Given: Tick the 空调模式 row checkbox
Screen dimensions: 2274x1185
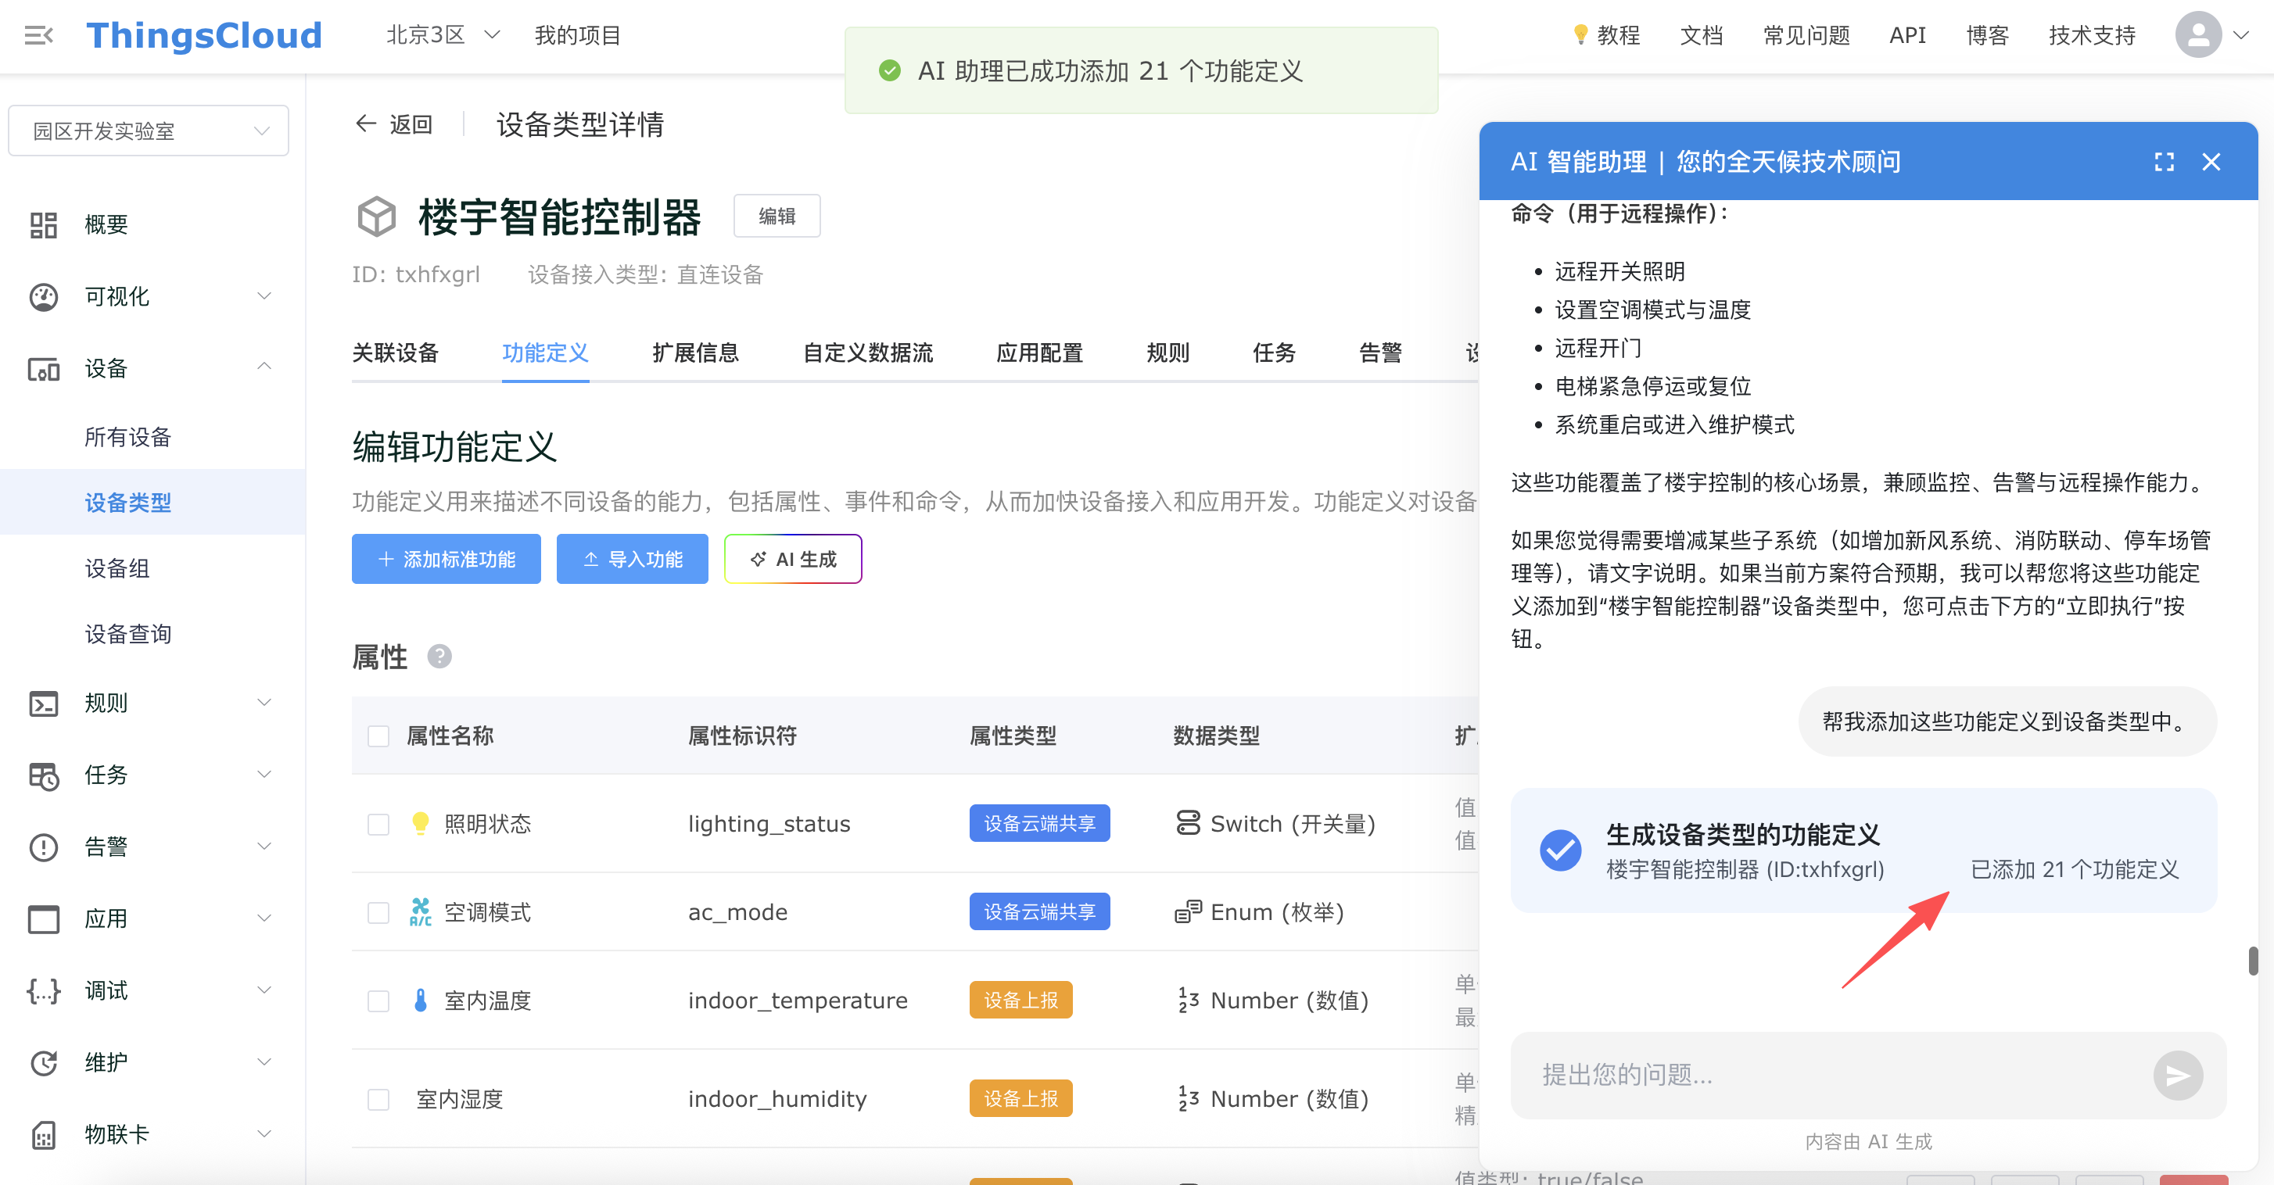Looking at the screenshot, I should [x=378, y=912].
